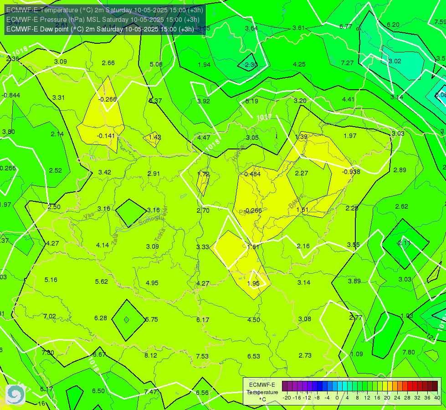This screenshot has height=410, width=446.
Task: Click the dew point value 7.02
Action: pos(50,316)
